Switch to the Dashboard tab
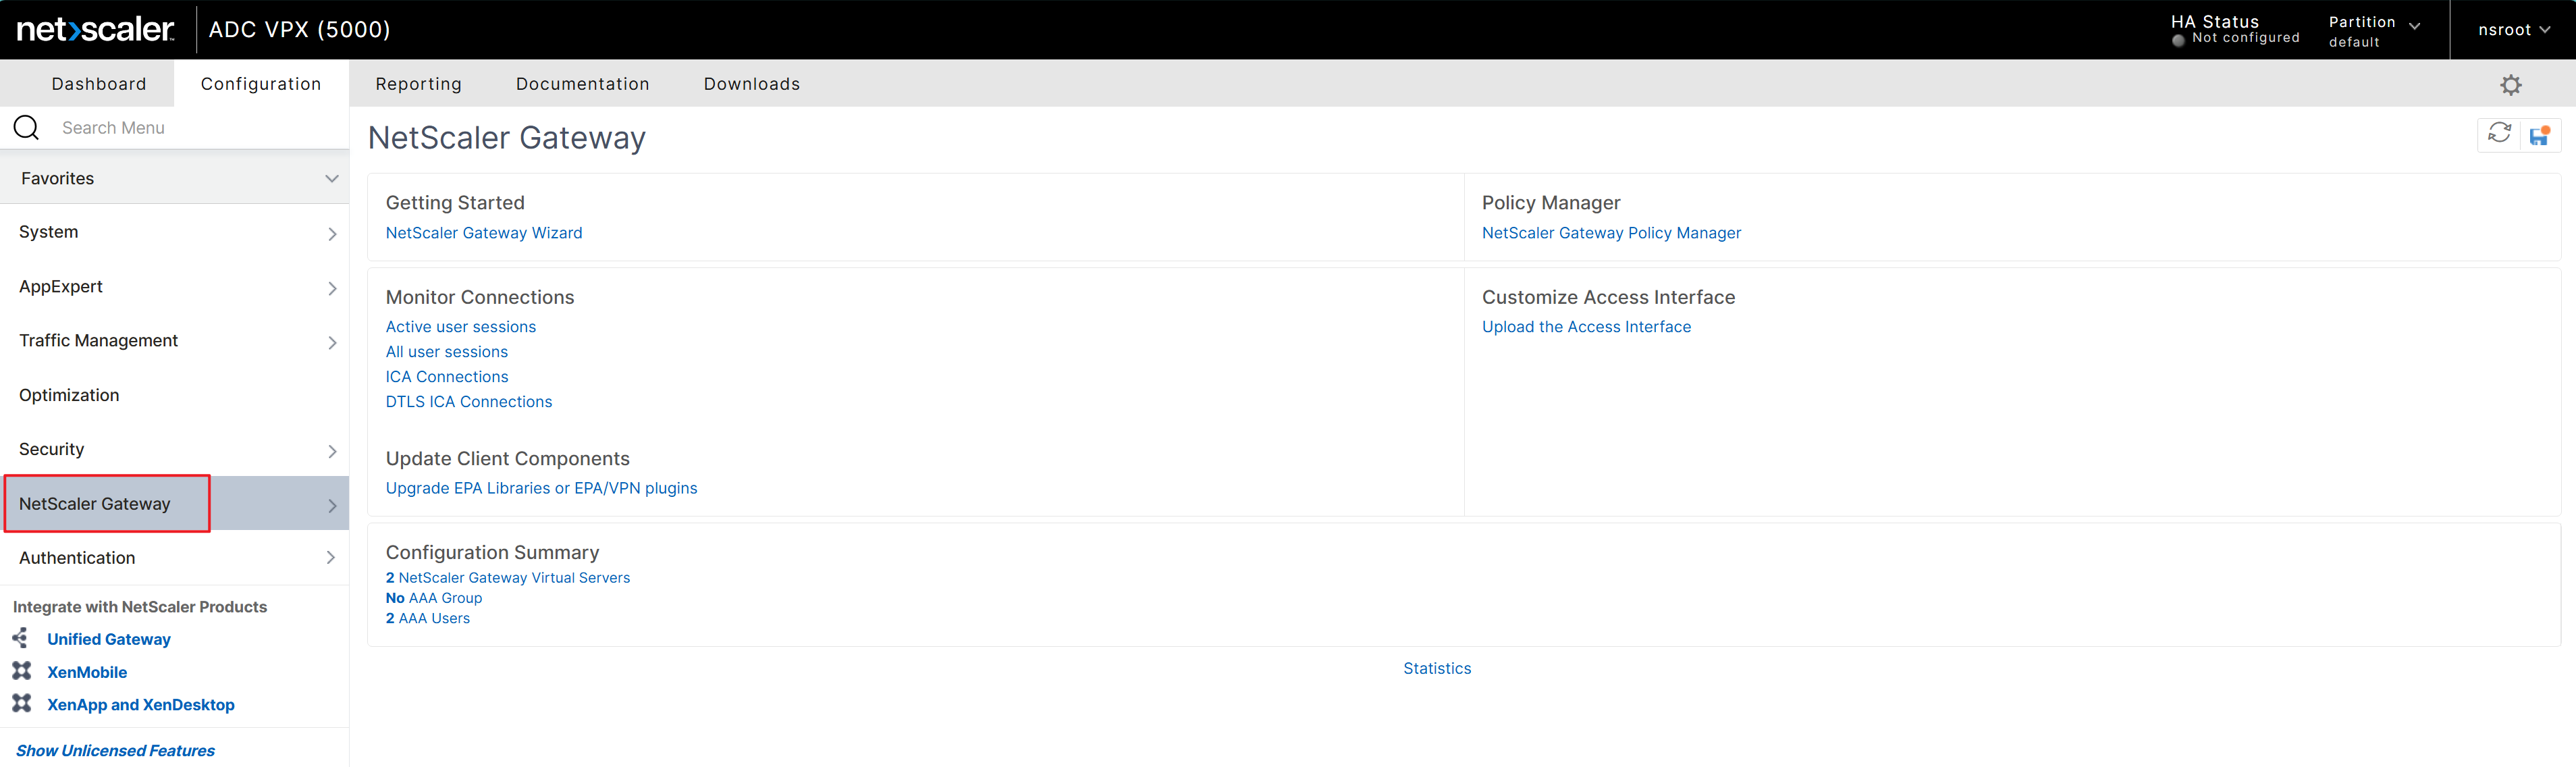 click(99, 84)
